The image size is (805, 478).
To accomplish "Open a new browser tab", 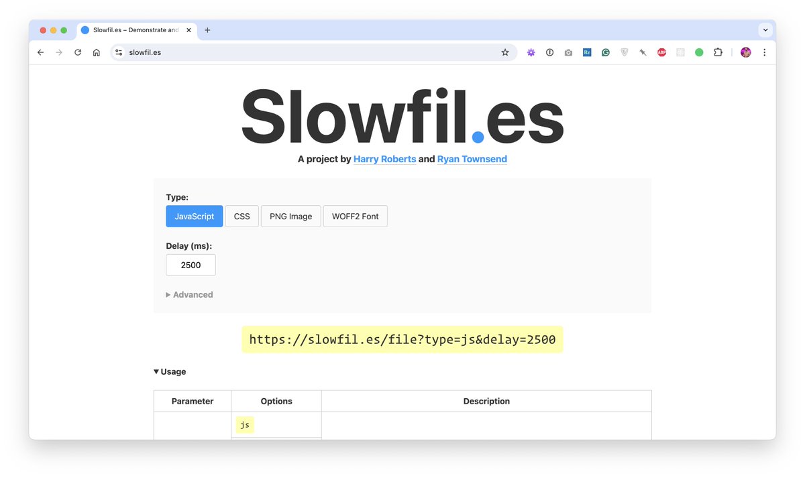I will pos(207,30).
